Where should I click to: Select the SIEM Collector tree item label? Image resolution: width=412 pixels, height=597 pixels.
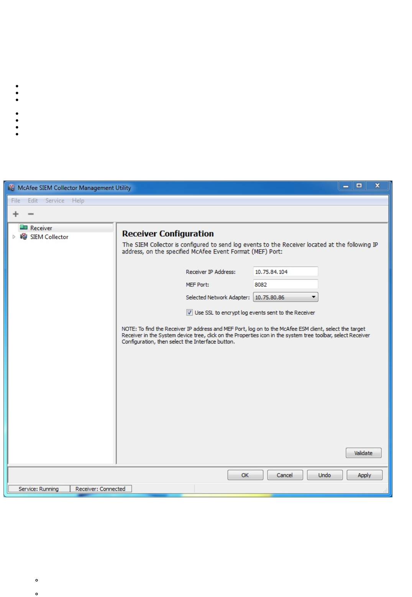(x=49, y=237)
